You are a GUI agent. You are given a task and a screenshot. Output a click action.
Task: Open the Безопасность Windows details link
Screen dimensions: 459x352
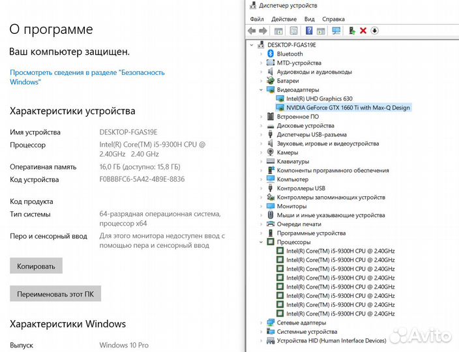pyautogui.click(x=87, y=77)
